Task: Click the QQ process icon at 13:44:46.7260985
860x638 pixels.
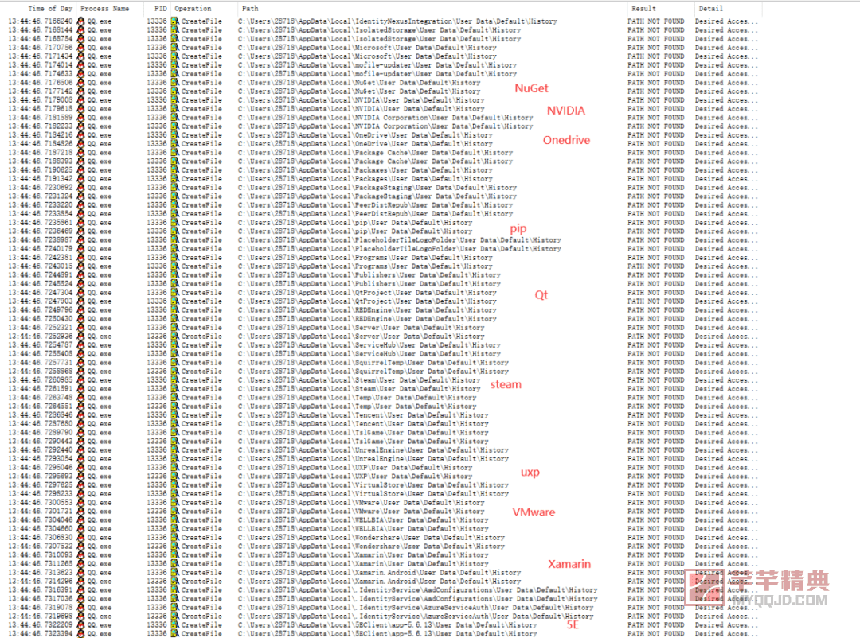Action: 81,379
